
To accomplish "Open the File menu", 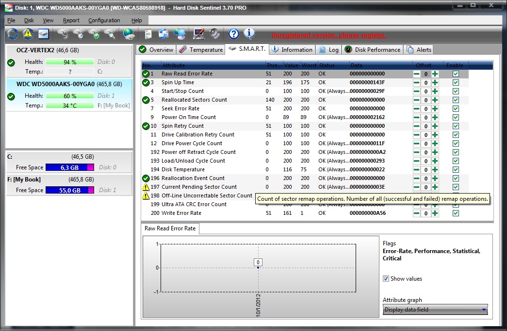I will coord(11,20).
